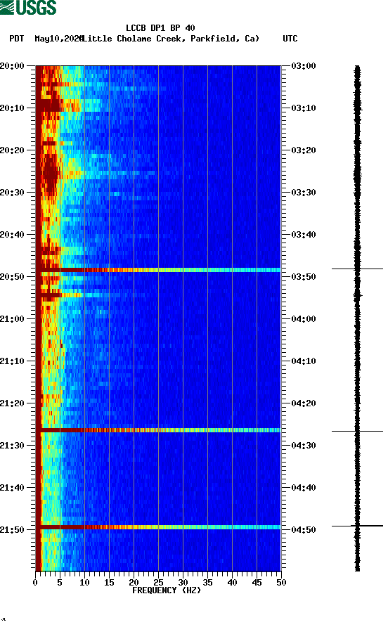388x627 pixels.
Task: Click the "UTC" timezone label
Action: [x=290, y=39]
